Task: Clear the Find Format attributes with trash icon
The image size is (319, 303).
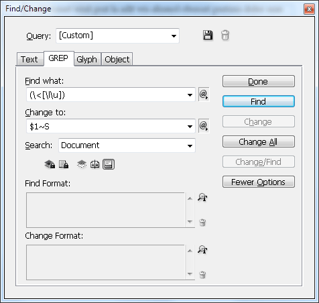Action: click(202, 223)
